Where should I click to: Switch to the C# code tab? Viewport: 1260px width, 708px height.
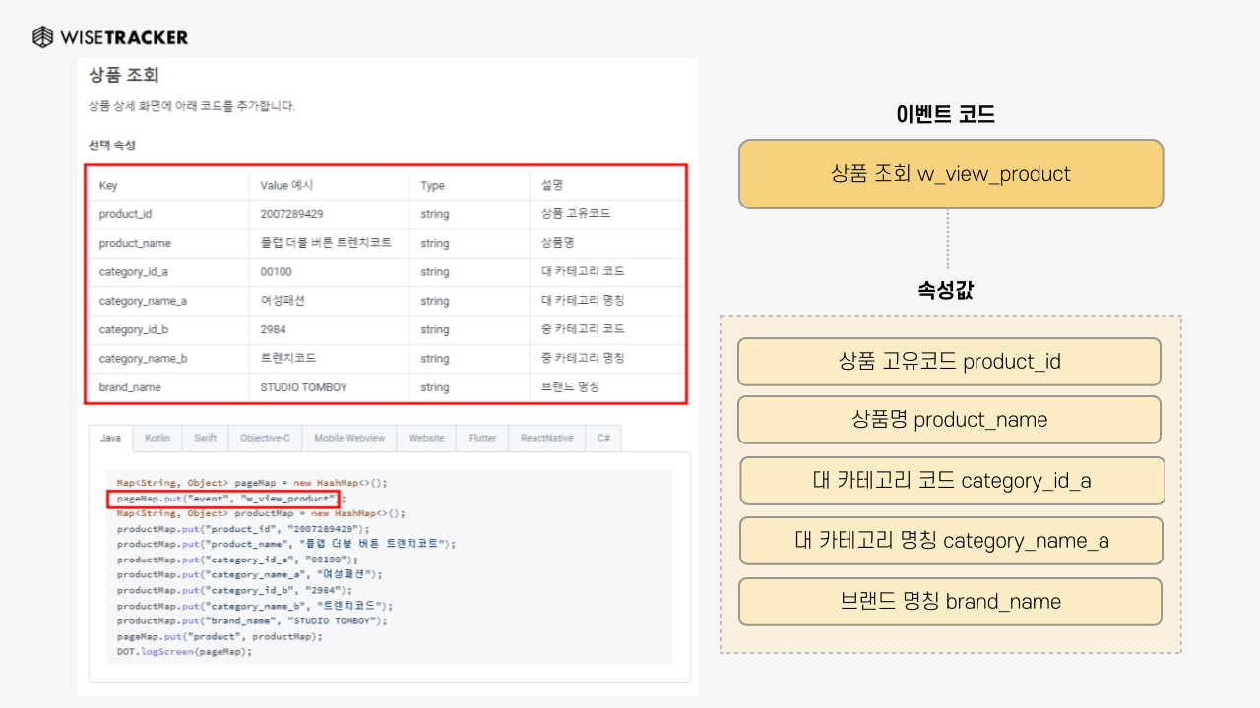point(603,438)
